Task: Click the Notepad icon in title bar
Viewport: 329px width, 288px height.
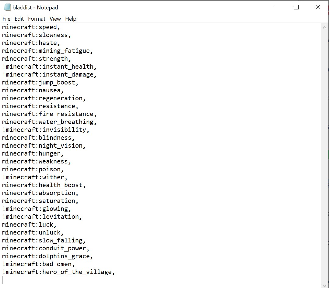Action: [x=7, y=7]
